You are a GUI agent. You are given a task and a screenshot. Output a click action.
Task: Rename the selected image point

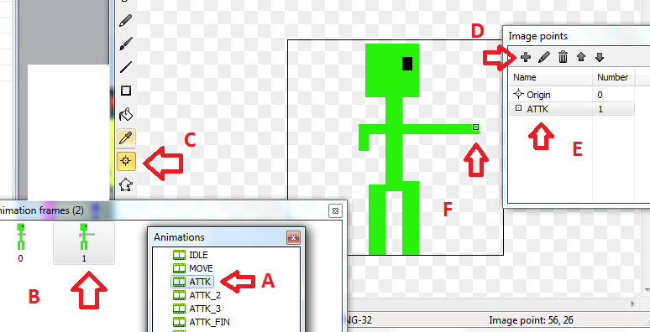coord(544,57)
